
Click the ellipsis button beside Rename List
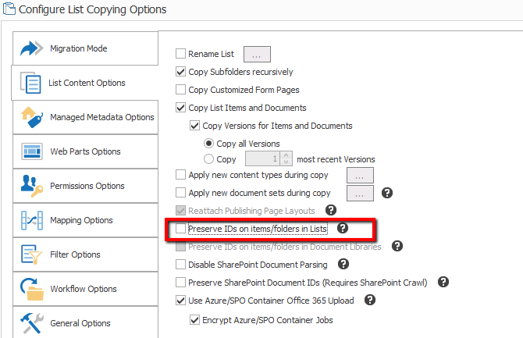click(x=257, y=54)
